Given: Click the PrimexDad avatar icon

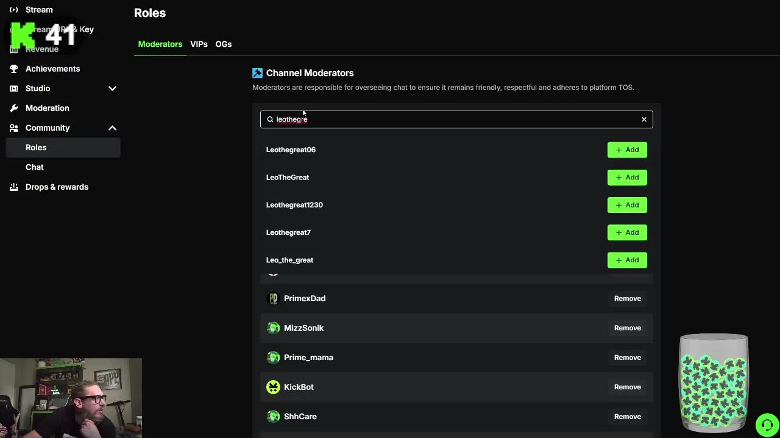Looking at the screenshot, I should click(273, 299).
